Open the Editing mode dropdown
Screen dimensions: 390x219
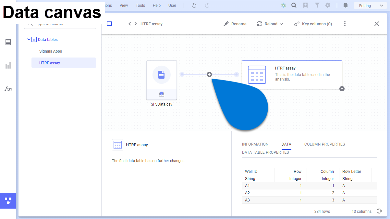(371, 6)
